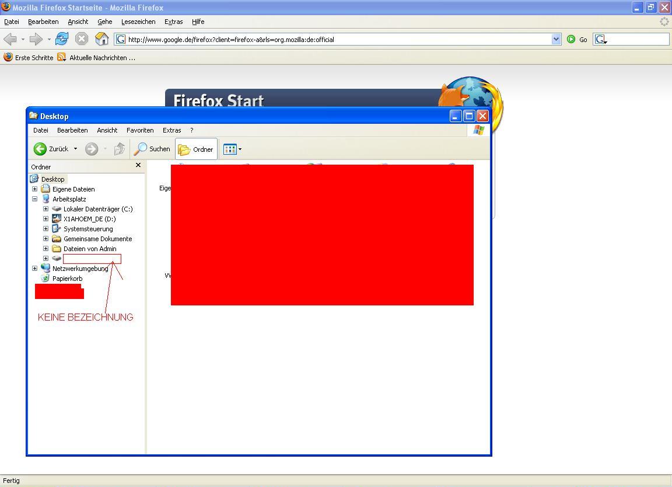
Task: Click Explorer up-folder icon
Action: pyautogui.click(x=119, y=149)
